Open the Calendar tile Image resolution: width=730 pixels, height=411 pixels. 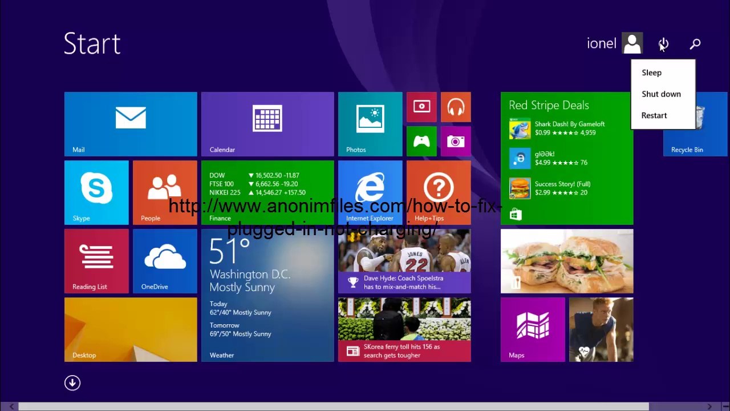click(x=267, y=124)
